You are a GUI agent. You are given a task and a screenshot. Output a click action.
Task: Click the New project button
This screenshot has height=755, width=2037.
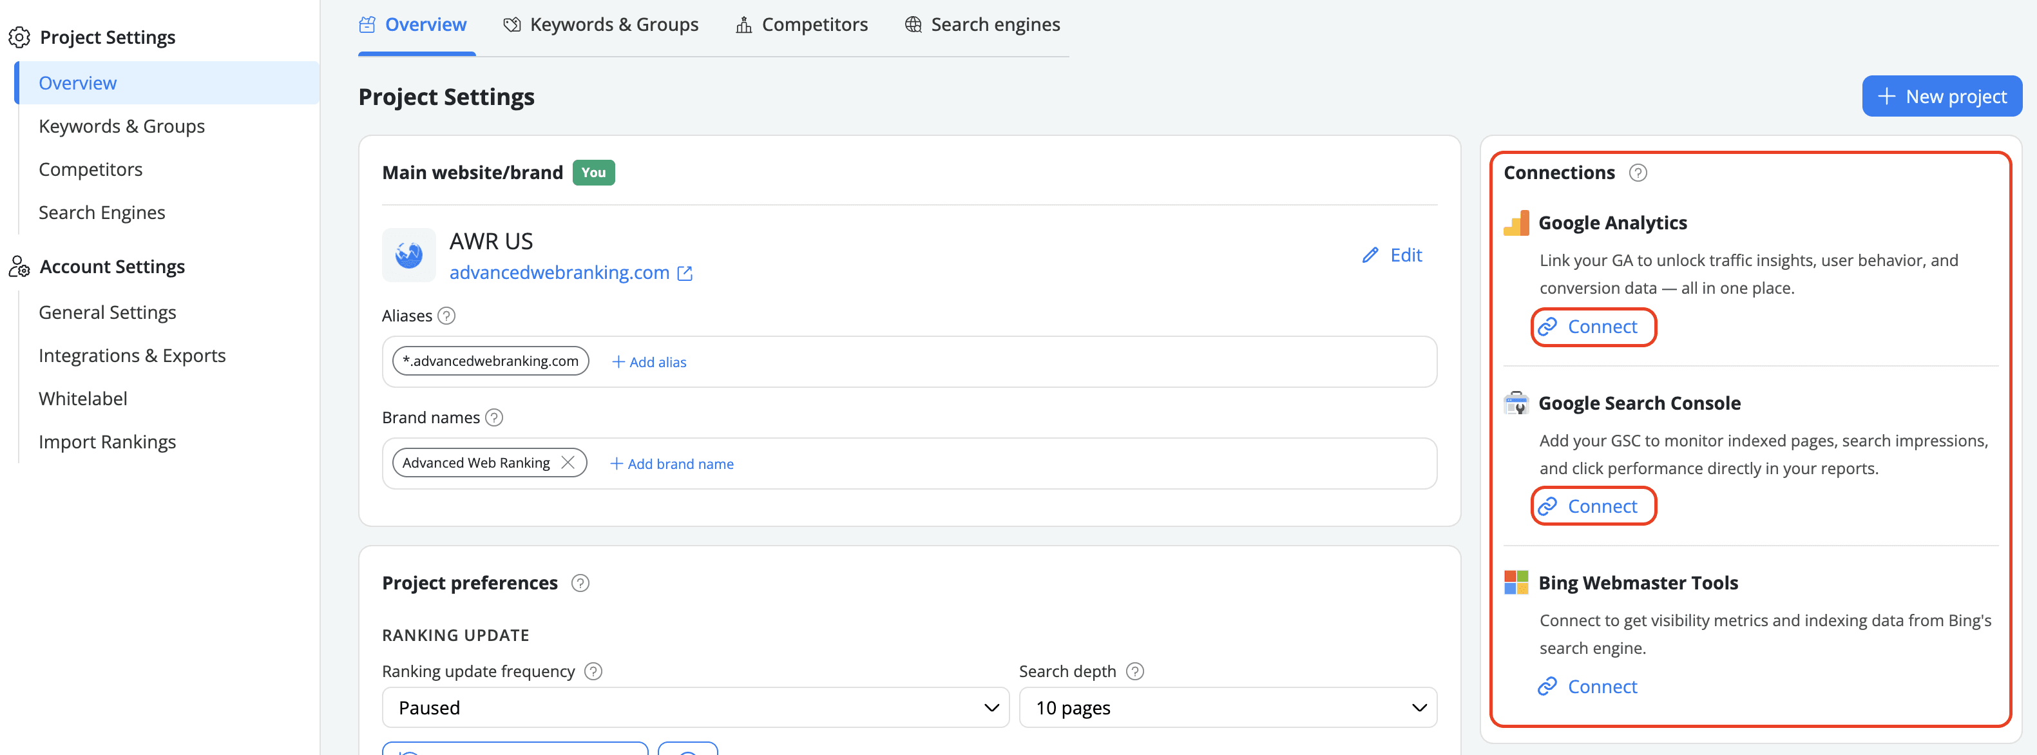tap(1942, 97)
